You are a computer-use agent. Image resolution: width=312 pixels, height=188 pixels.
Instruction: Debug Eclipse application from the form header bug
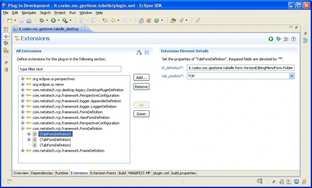[278, 39]
